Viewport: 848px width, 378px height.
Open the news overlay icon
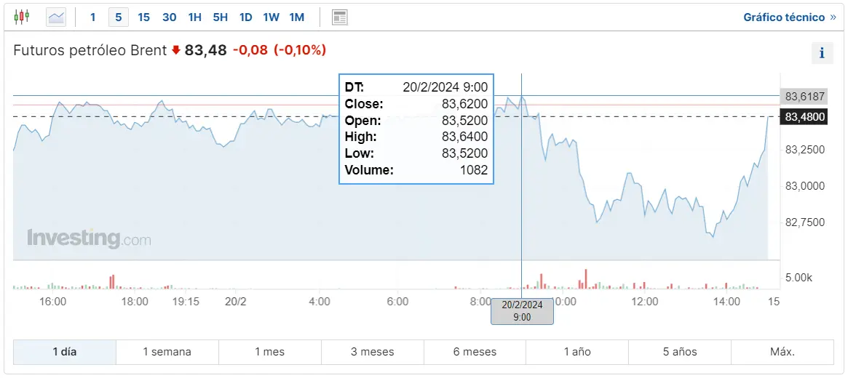click(339, 17)
